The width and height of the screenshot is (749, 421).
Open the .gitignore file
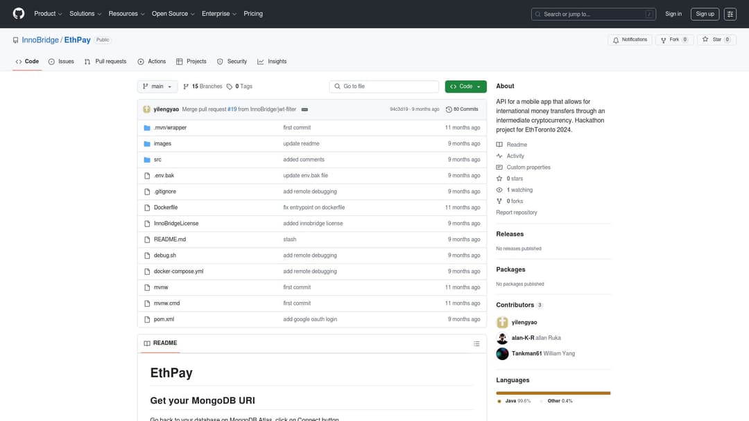click(165, 192)
